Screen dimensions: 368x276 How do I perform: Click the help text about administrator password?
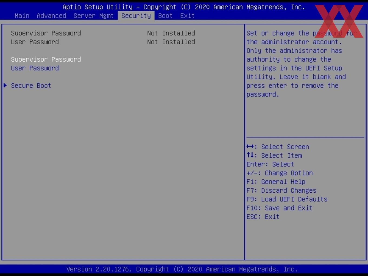[x=301, y=64]
